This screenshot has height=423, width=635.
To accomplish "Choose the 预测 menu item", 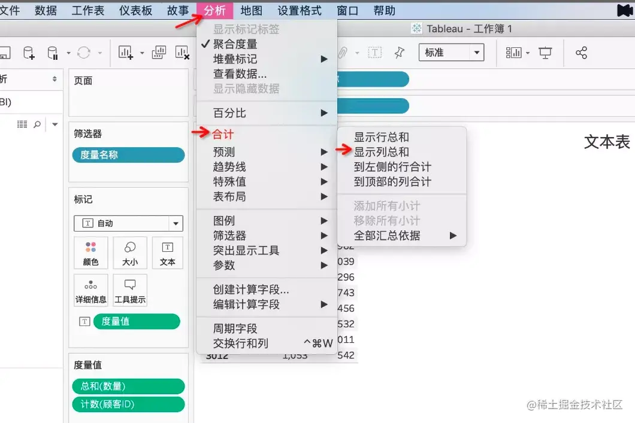I will point(267,152).
